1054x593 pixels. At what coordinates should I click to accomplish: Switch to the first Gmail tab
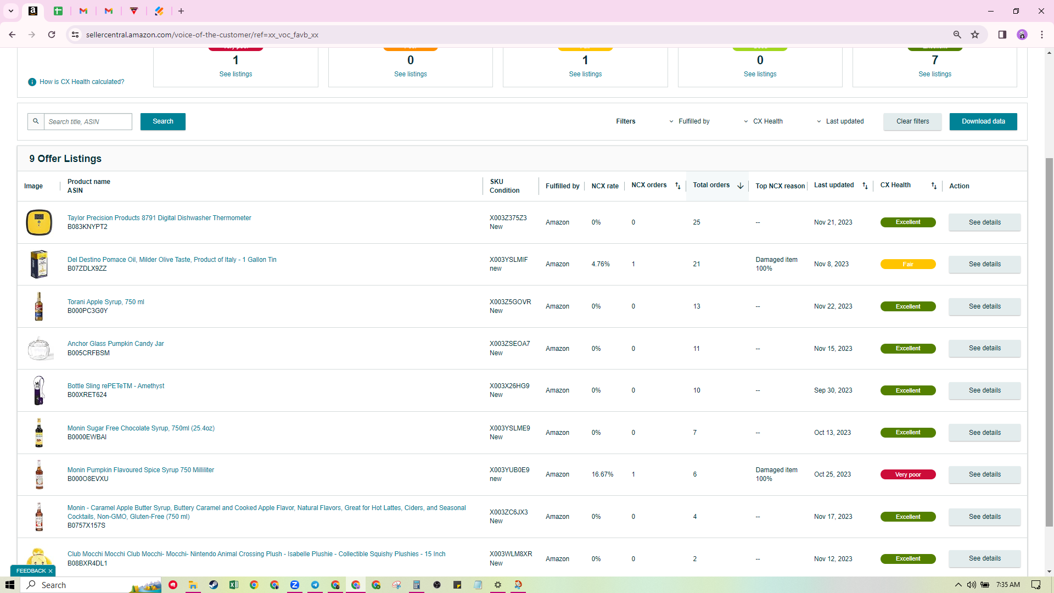pos(83,11)
